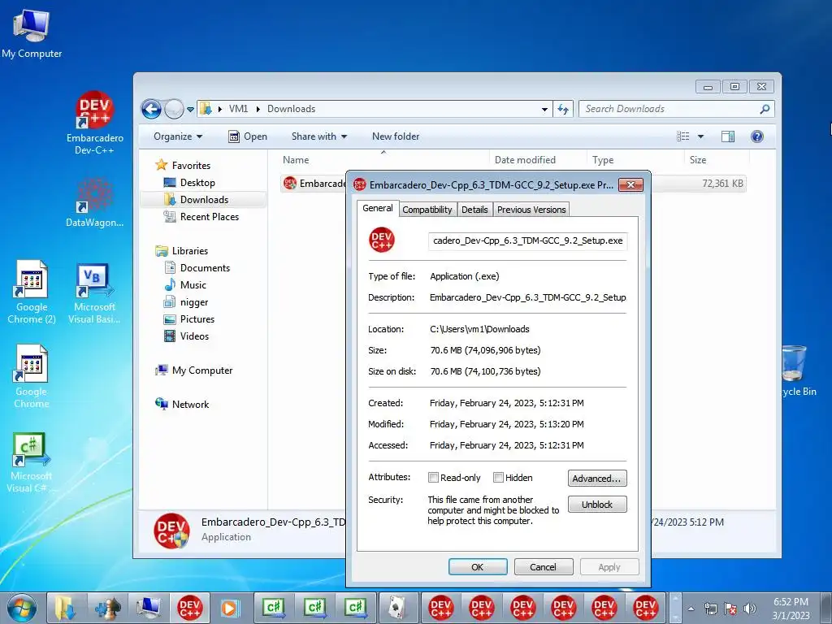
Task: Expand arrow before Downloads in address bar
Action: 258,110
